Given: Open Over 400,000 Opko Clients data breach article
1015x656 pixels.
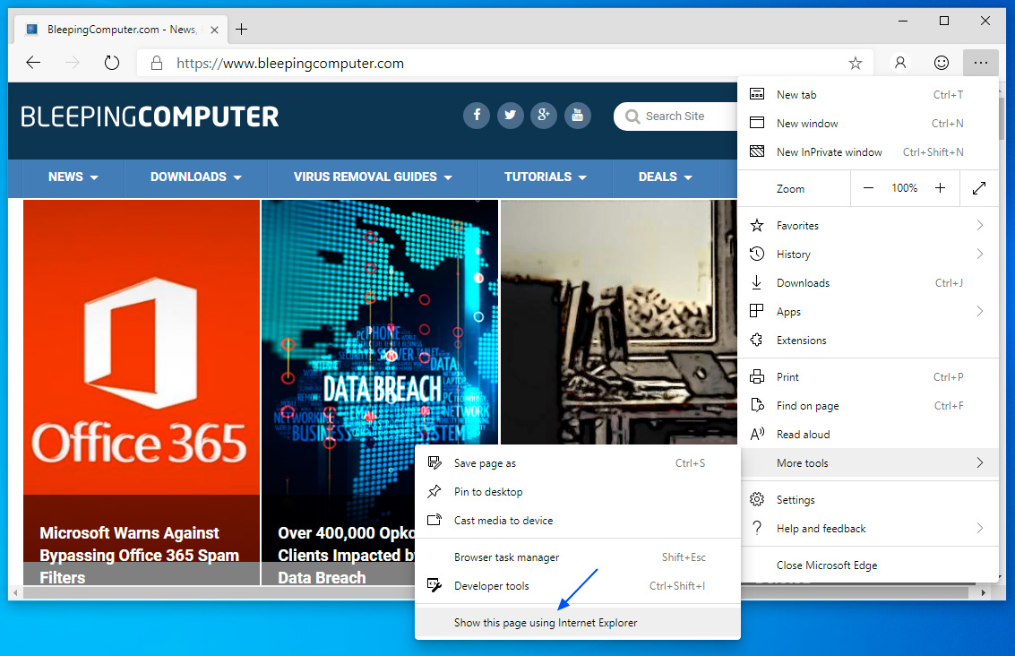Looking at the screenshot, I should point(346,555).
